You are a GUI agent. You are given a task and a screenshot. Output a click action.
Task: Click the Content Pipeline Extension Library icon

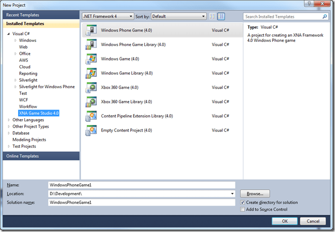tap(91, 116)
